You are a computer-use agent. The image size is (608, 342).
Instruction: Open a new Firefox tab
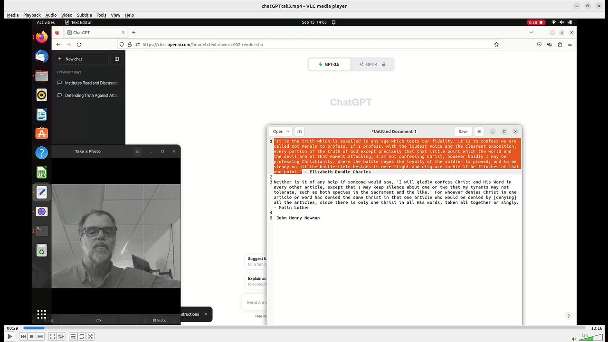(134, 32)
